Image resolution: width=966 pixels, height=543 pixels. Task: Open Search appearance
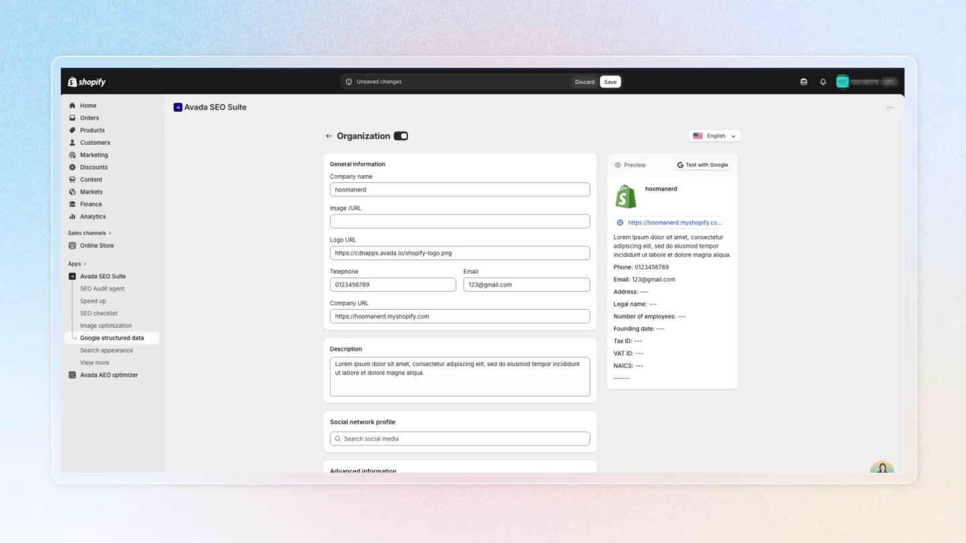tap(107, 351)
